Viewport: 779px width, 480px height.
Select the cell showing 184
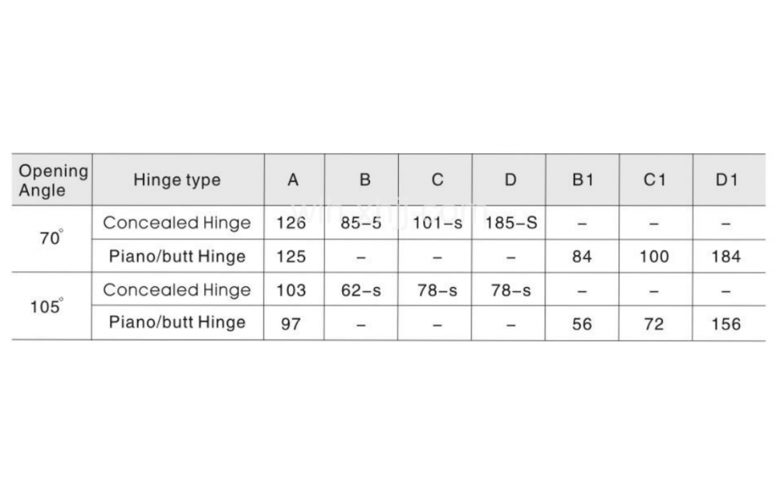coord(729,256)
